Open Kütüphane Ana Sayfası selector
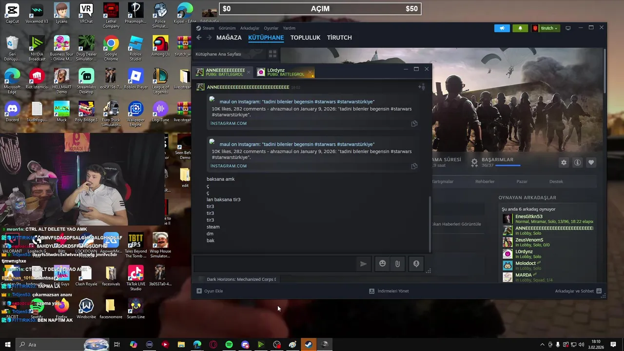The image size is (624, 351). click(x=218, y=54)
